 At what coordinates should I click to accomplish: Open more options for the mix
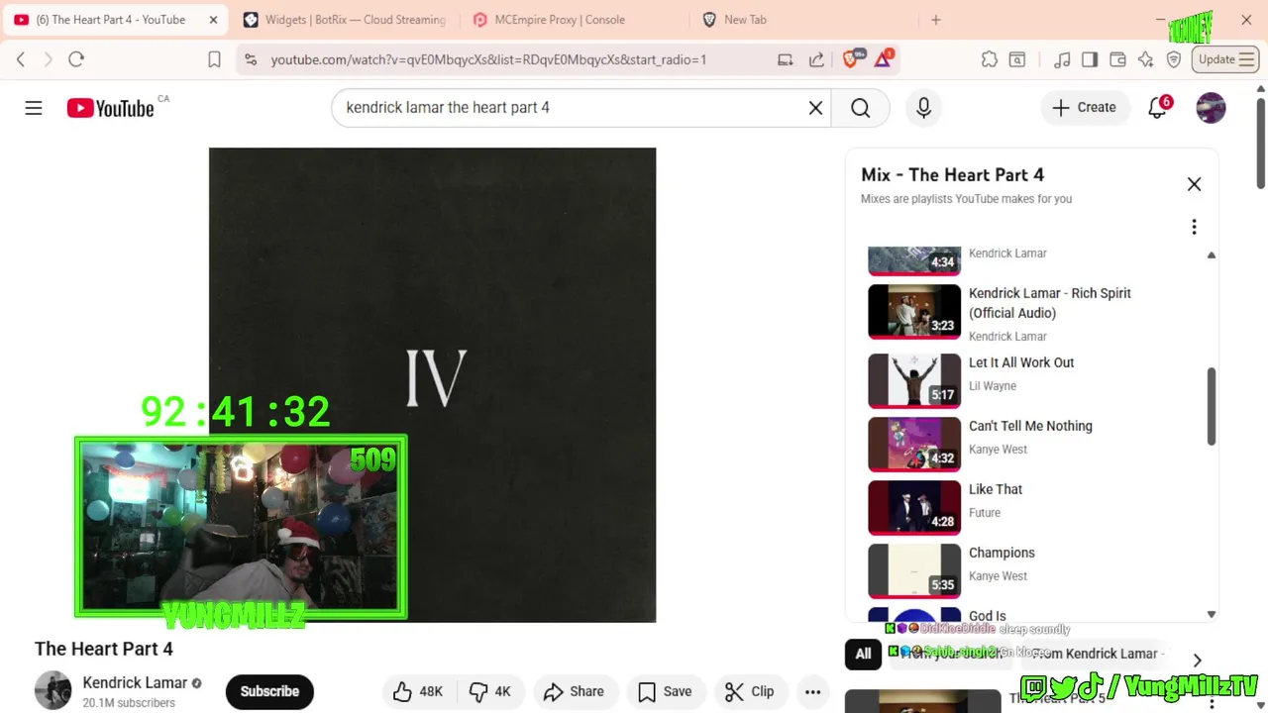tap(1194, 227)
